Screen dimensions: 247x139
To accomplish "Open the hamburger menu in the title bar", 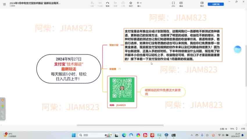I will pyautogui.click(x=4, y=4).
